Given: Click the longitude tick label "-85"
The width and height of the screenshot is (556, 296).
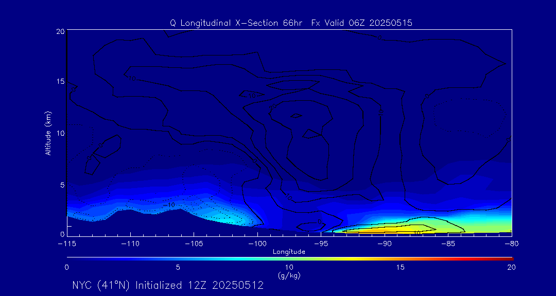Looking at the screenshot, I should tap(448, 244).
